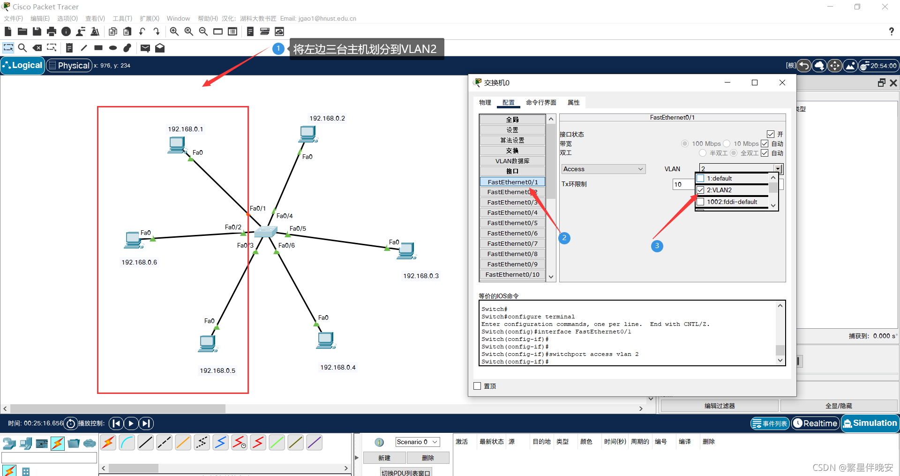Click the New file icon
Viewport: 900px width, 476px height.
click(8, 31)
